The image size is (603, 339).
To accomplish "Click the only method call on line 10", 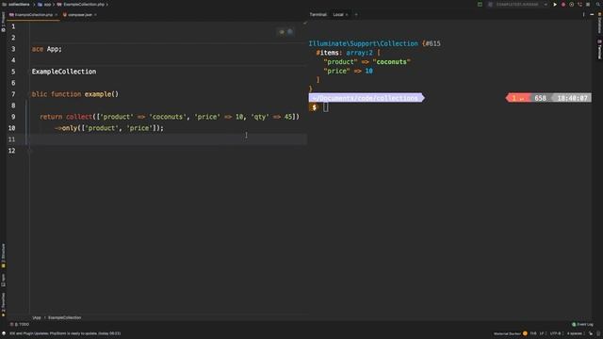I will click(70, 128).
